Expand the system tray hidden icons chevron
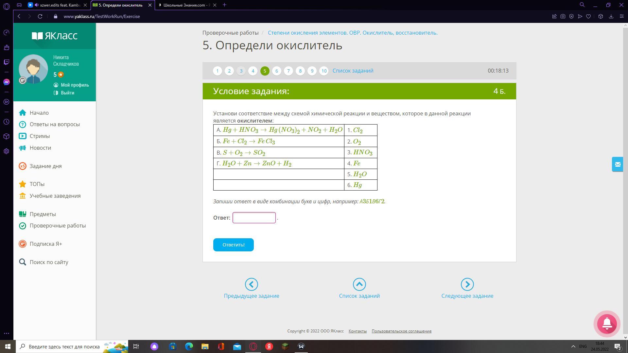The image size is (628, 353). (x=573, y=346)
